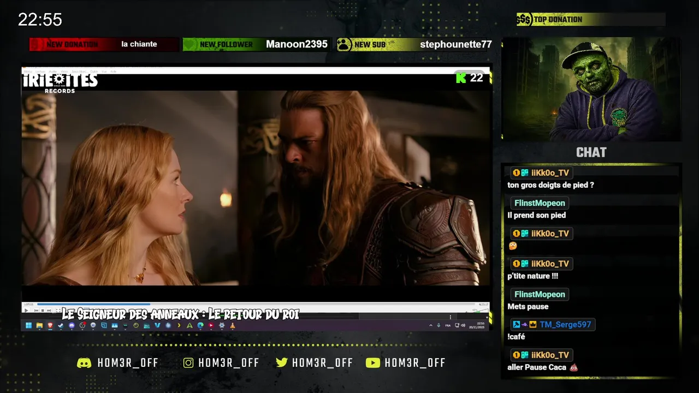The height and width of the screenshot is (393, 699).
Task: Click title 'Le Seigneur des Anneaux : Le retour du roi'
Action: coord(180,314)
